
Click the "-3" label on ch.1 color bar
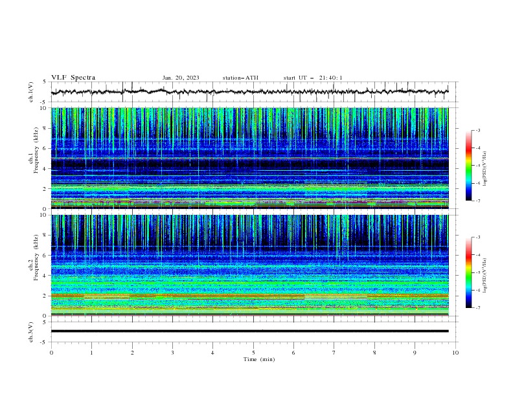(477, 130)
